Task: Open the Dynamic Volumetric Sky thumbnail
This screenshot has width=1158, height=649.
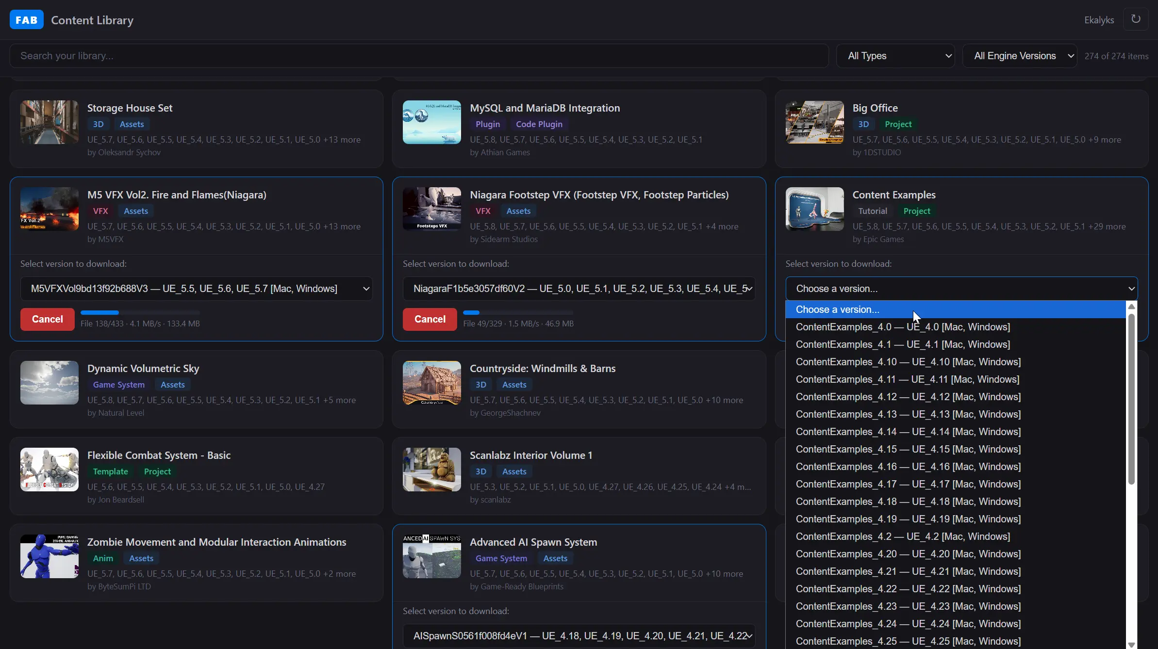Action: pos(50,383)
